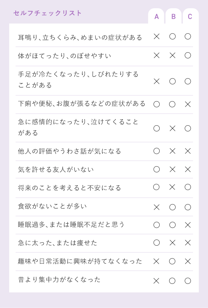Click column A X in 昔より集中力 row
Viewport: 208px width, 308px height.
coord(156,281)
